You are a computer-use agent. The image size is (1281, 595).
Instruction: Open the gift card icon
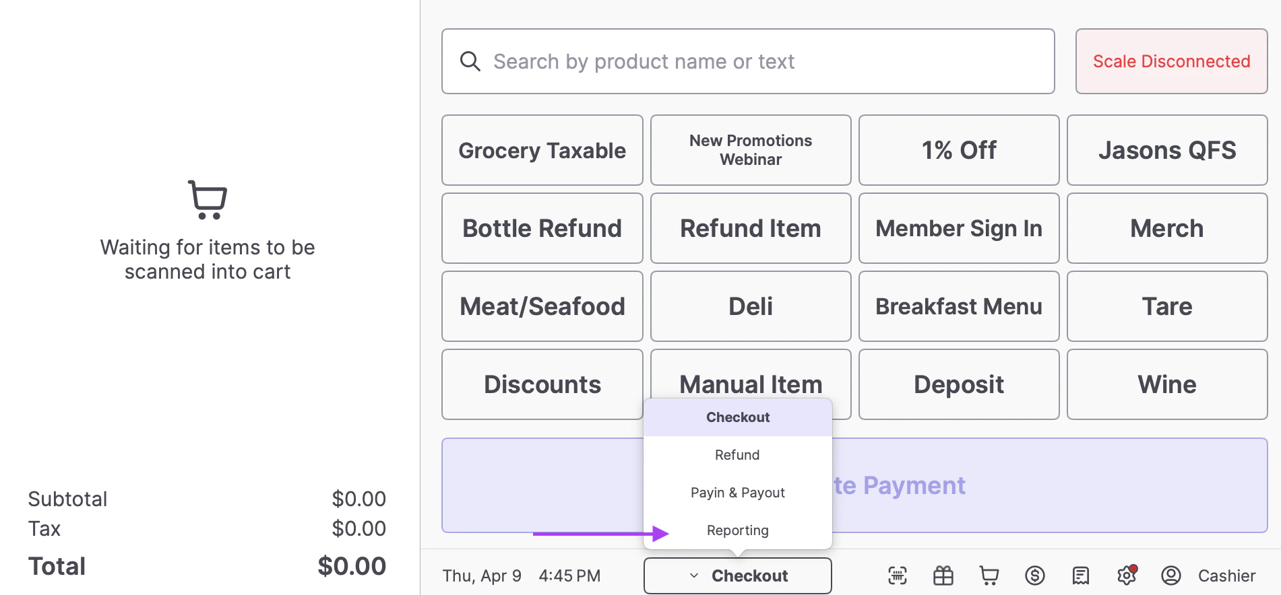[943, 575]
